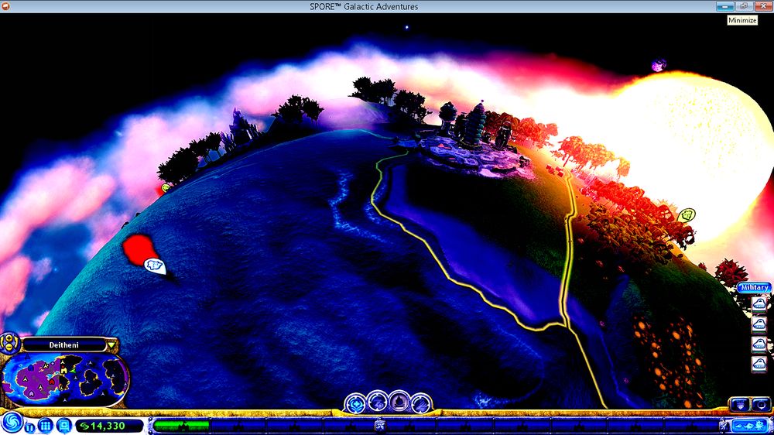Screen dimensions: 774x435
Task: Click the small green bubble near left trees
Action: pos(166,187)
